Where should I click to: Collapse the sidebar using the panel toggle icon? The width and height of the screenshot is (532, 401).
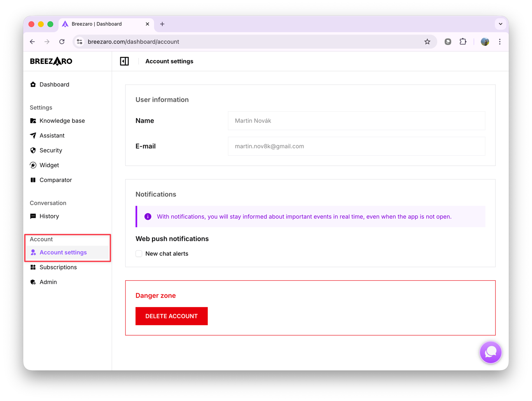(124, 61)
